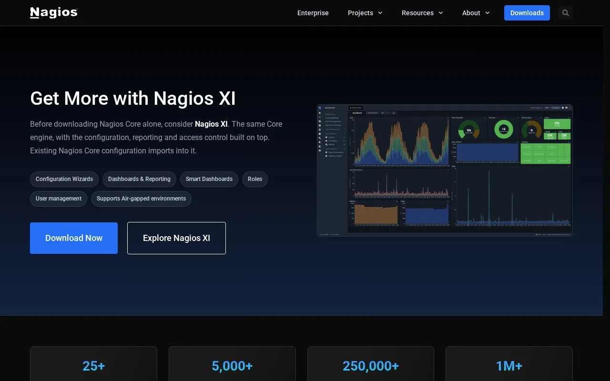The image size is (610, 381).
Task: Select the User management tag
Action: pyautogui.click(x=59, y=199)
